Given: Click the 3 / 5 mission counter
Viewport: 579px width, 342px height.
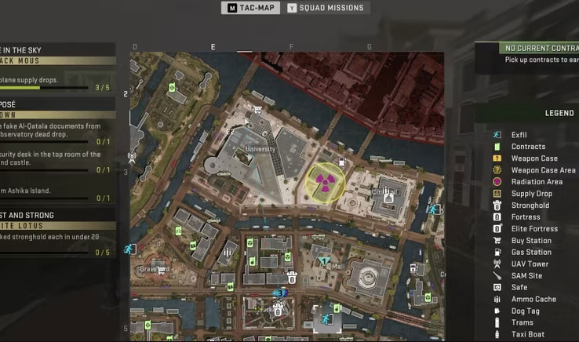Looking at the screenshot, I should coord(102,88).
